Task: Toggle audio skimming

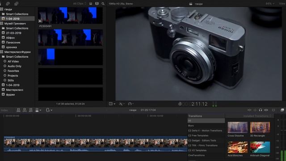Action: coord(255,110)
